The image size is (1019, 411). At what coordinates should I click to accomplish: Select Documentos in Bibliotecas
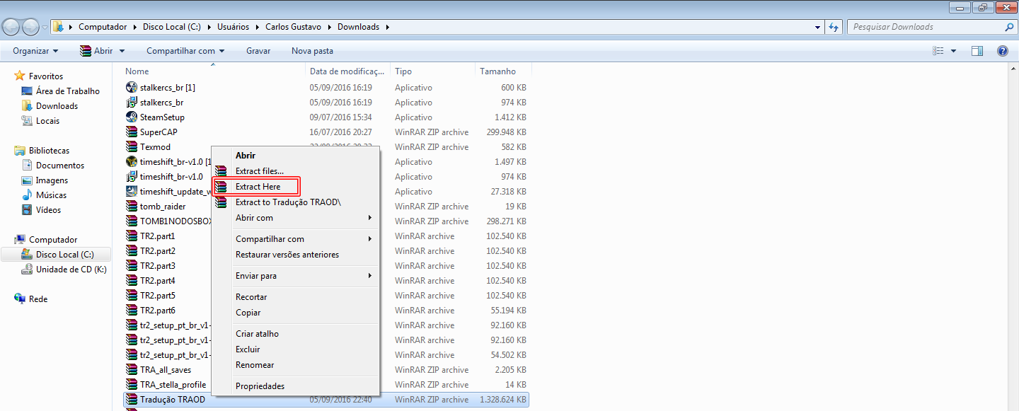point(60,165)
